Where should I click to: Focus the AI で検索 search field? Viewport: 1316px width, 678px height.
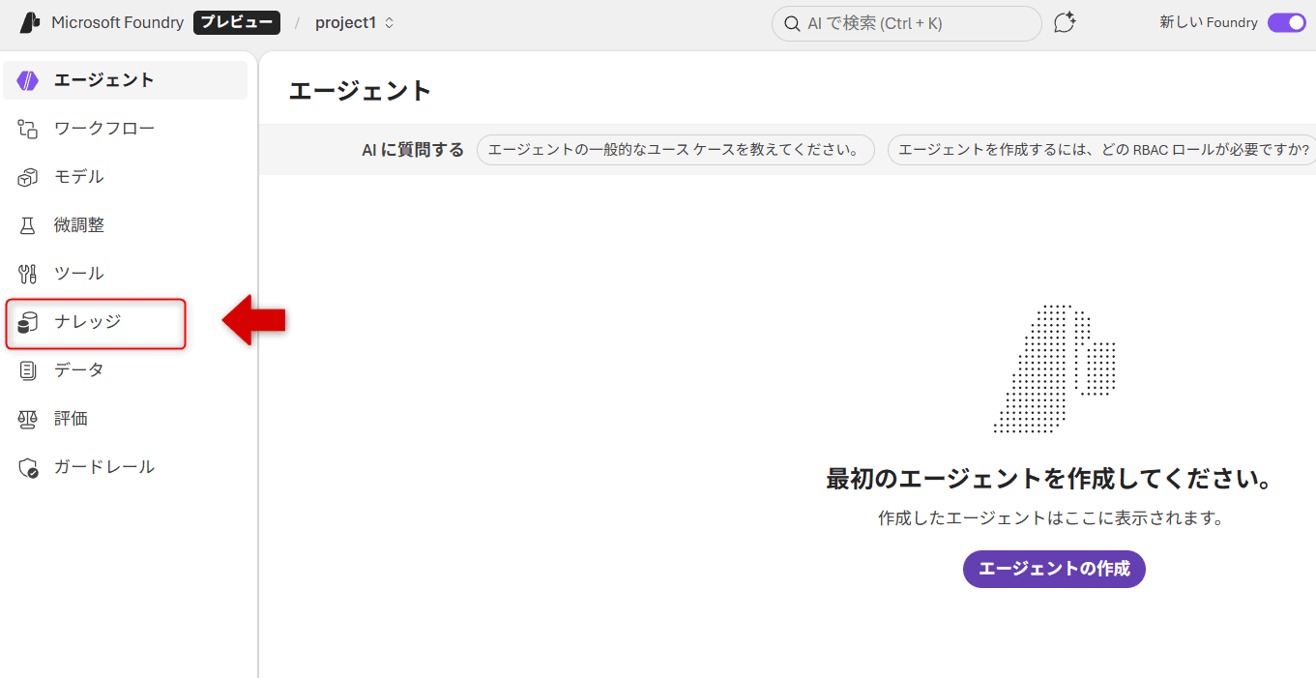[x=906, y=23]
